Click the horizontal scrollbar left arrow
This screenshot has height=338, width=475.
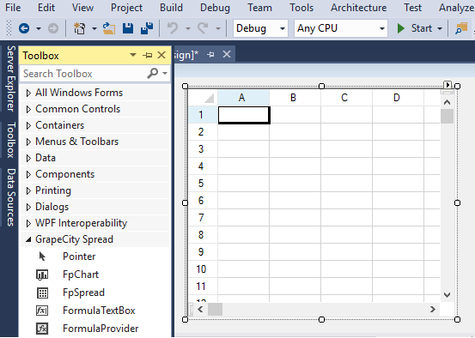tap(200, 309)
